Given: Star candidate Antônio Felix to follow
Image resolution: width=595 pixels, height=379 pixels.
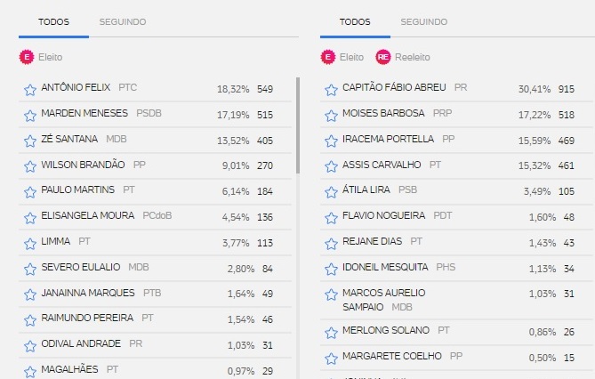Looking at the screenshot, I should click(x=30, y=90).
